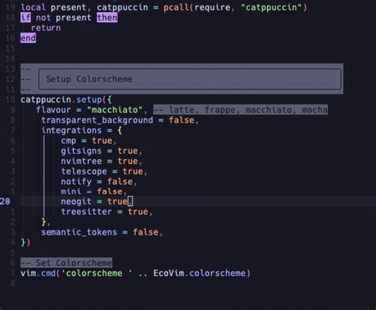Click 'EcoVim.colorscheme' expression
The width and height of the screenshot is (376, 310).
click(x=199, y=273)
